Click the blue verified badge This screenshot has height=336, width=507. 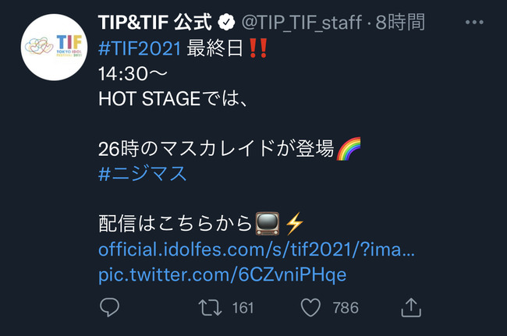(226, 23)
